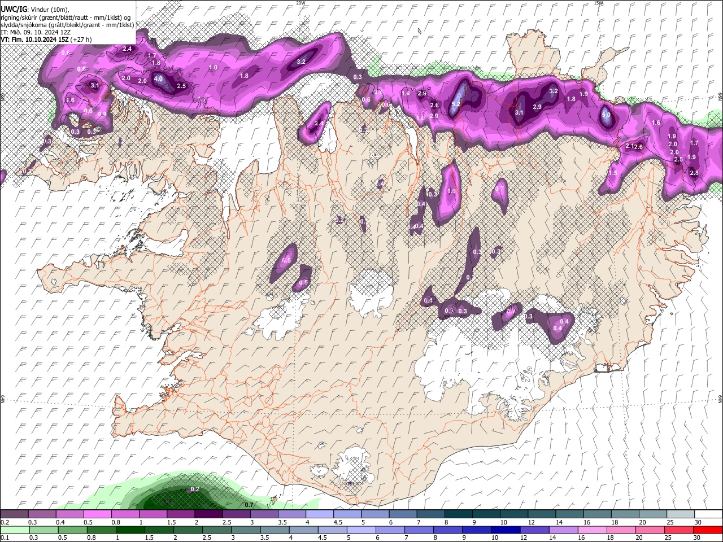
Task: Pick the pale green 0.1 swatch in lower legend
Action: coord(14,530)
